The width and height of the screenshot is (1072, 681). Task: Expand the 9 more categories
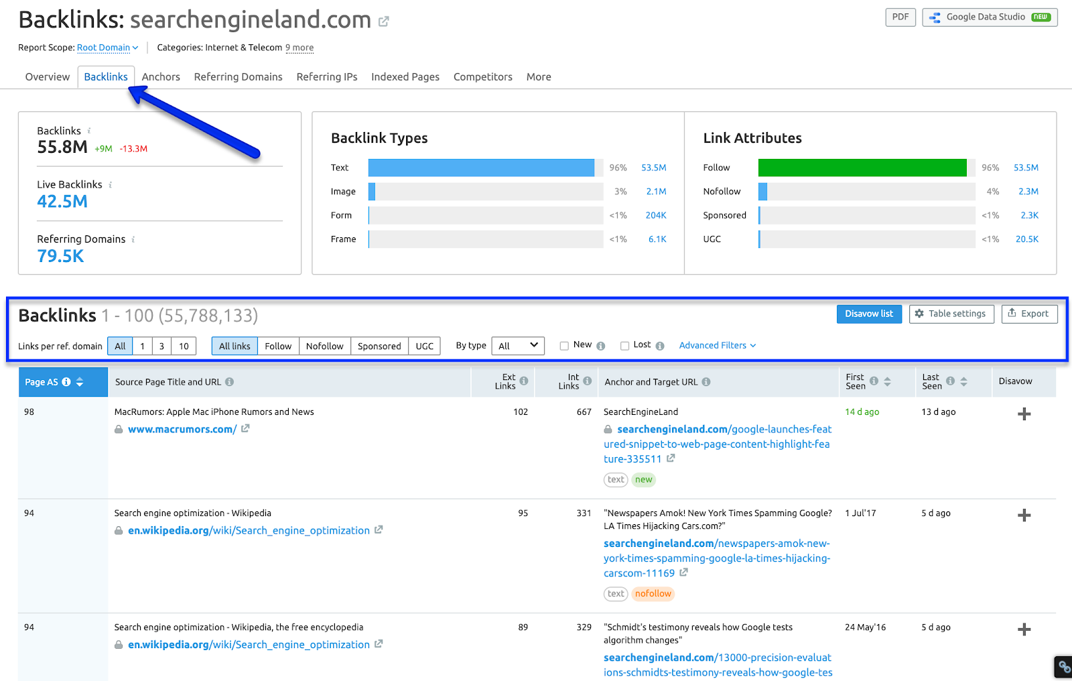point(299,48)
